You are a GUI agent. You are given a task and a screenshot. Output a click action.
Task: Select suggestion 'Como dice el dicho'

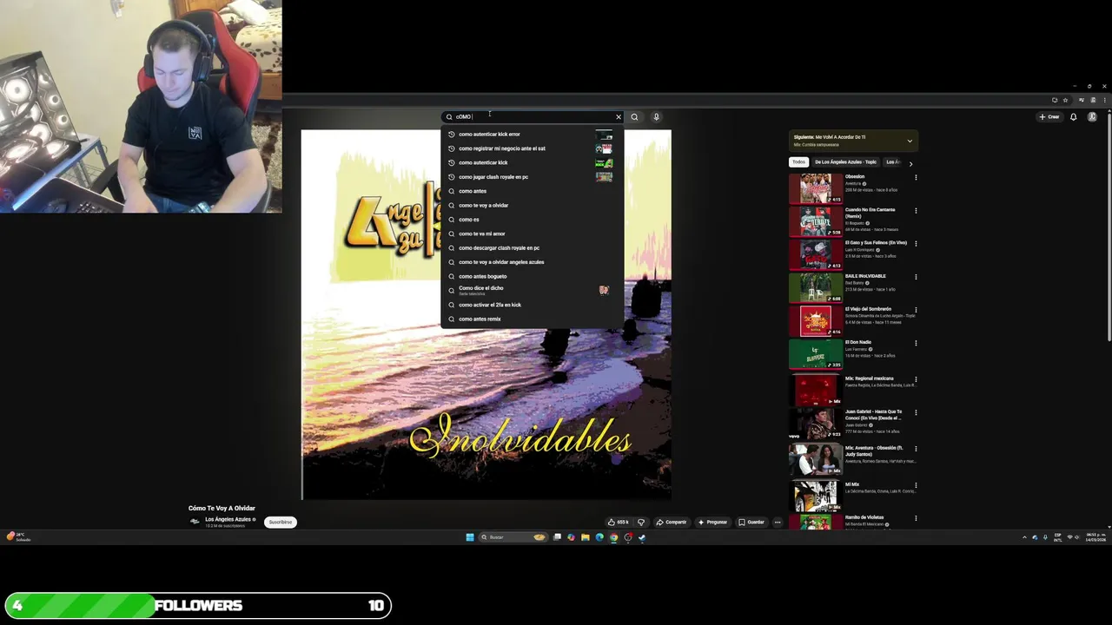pos(532,290)
